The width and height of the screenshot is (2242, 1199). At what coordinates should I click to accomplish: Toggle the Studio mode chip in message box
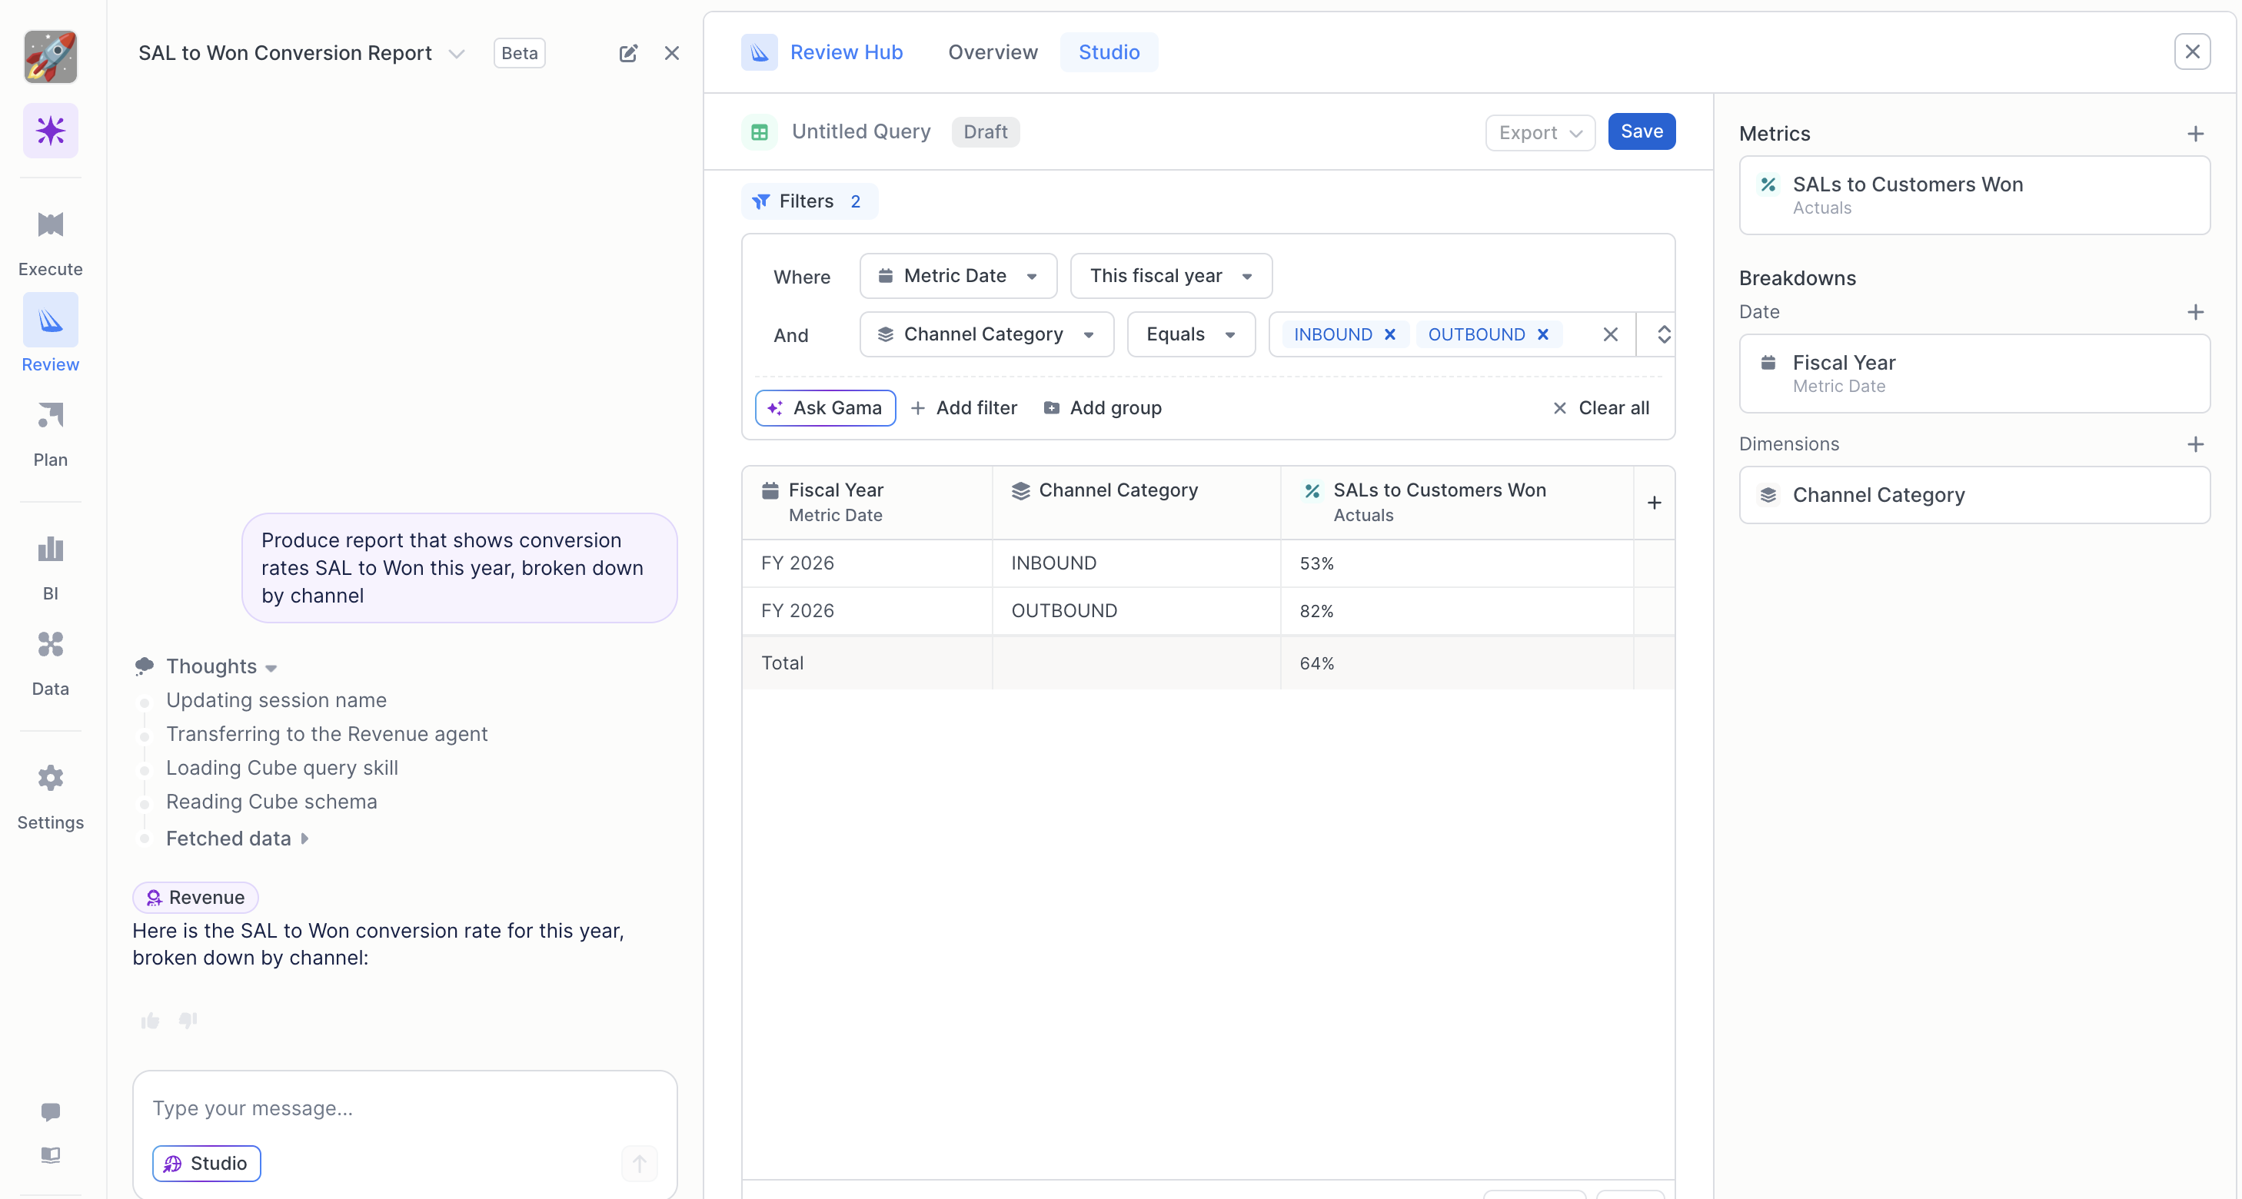point(206,1164)
